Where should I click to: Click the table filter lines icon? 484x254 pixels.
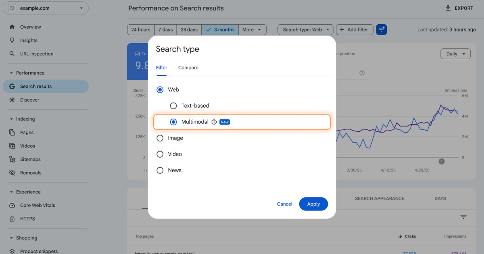click(463, 217)
